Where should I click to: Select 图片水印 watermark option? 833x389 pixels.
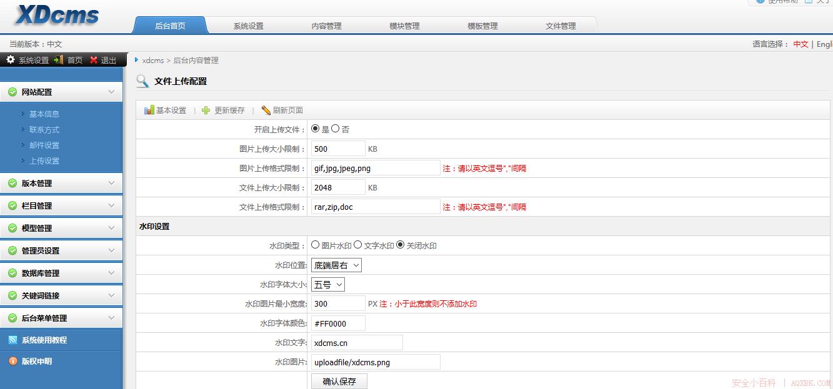coord(315,245)
